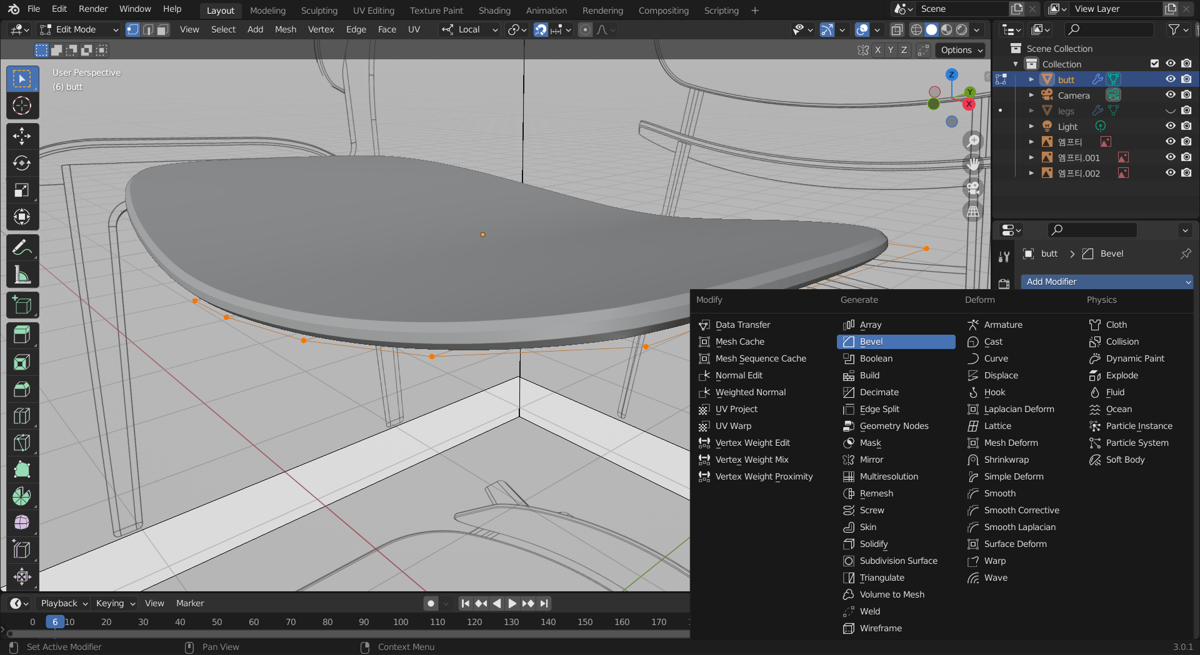1200x655 pixels.
Task: Switch to orthographic/perspective grid icon
Action: [973, 212]
